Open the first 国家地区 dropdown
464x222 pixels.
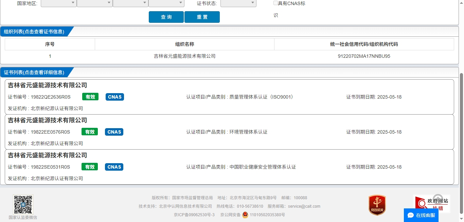coord(59,3)
